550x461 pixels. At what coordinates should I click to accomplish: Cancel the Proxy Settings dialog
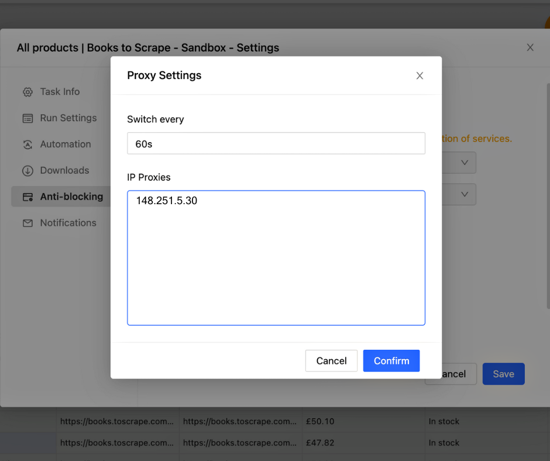tap(331, 360)
